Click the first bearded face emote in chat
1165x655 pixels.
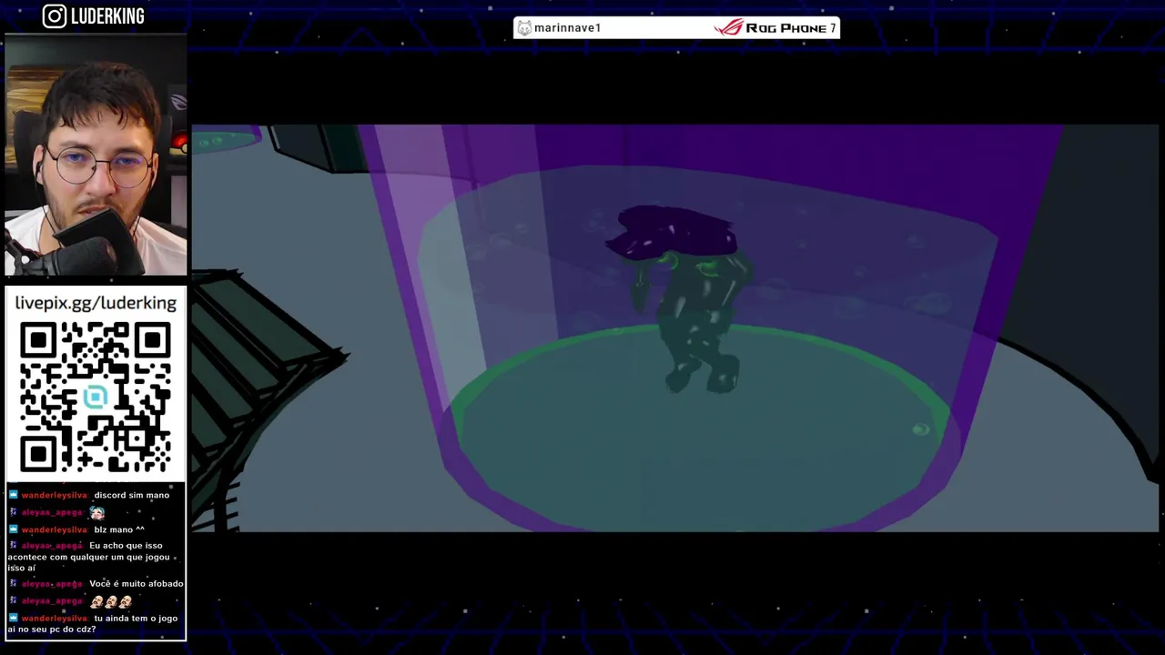96,601
